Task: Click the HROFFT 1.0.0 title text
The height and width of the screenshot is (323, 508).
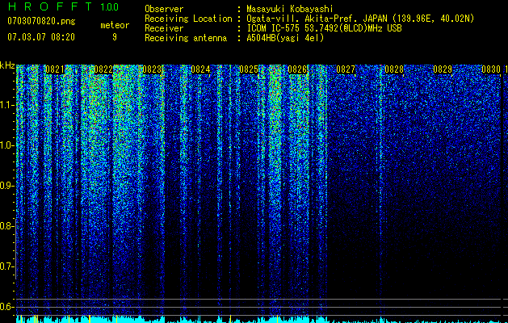Action: point(63,6)
